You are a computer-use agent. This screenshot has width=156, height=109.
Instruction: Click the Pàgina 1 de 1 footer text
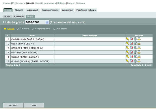(13, 65)
